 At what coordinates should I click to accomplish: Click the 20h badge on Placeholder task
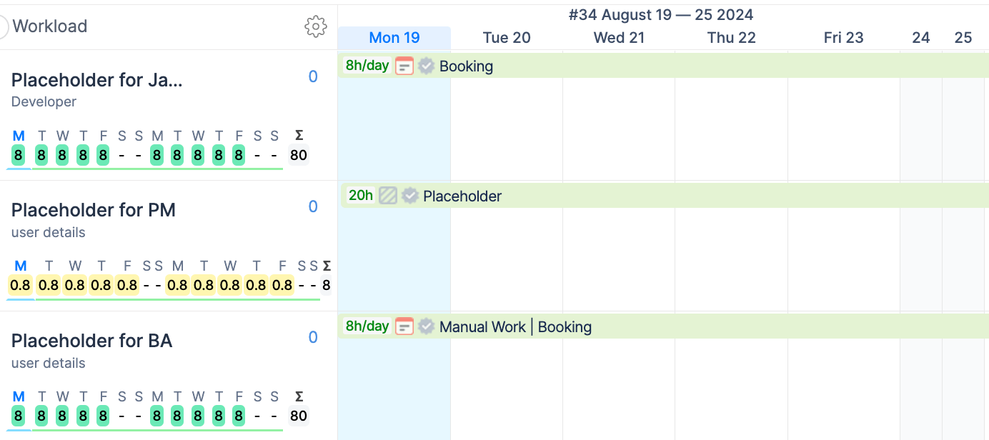360,195
